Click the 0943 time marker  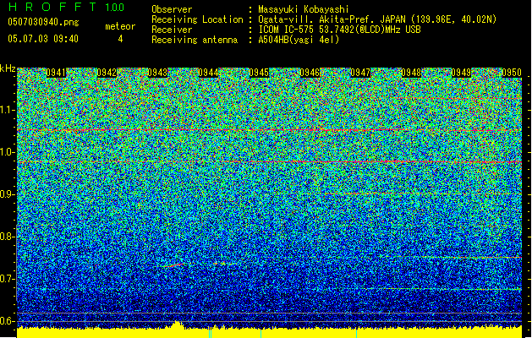tap(158, 73)
